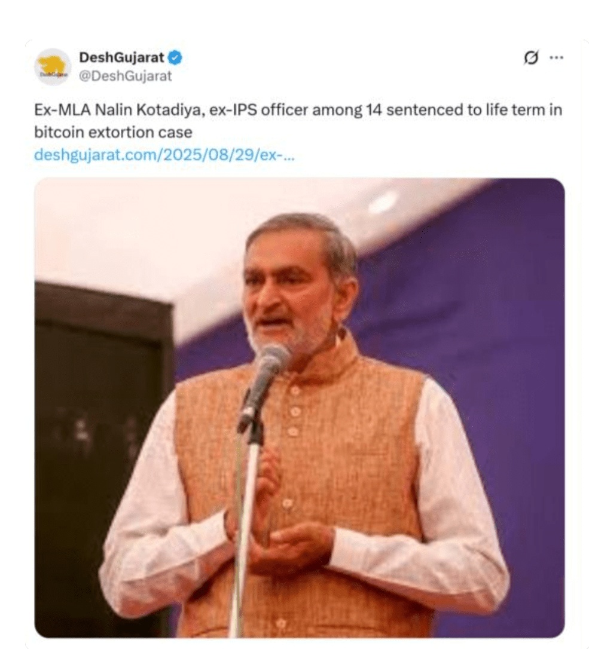Open the three-dot more options menu
589x649 pixels.
pyautogui.click(x=556, y=57)
